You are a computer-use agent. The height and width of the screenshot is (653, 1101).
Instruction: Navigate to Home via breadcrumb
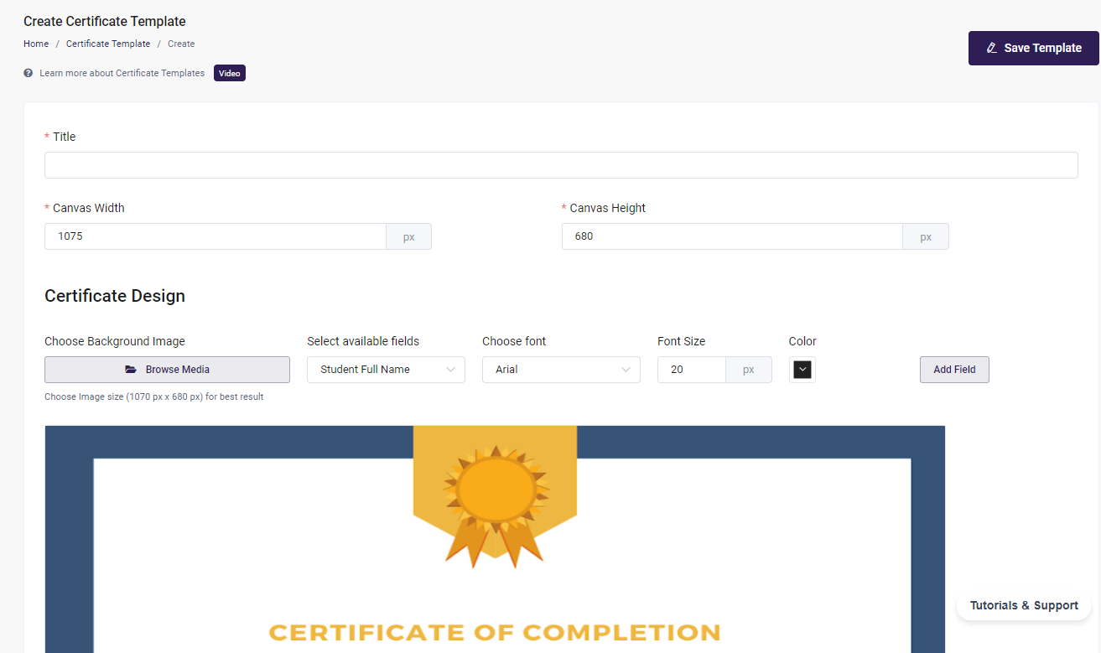35,44
